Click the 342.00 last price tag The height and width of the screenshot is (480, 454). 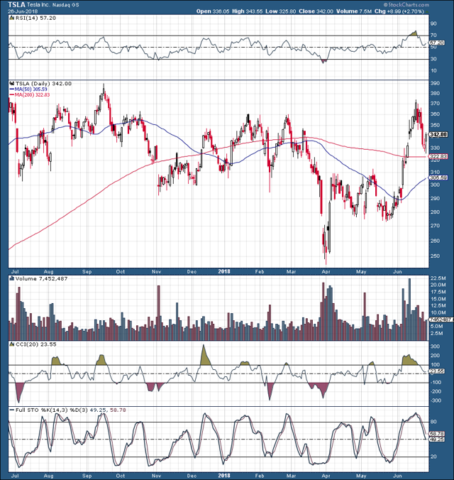438,134
